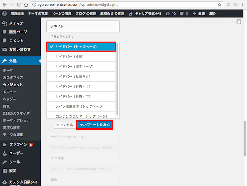Open ページの管理 in admin bar
247x186 pixels.
(x=62, y=14)
